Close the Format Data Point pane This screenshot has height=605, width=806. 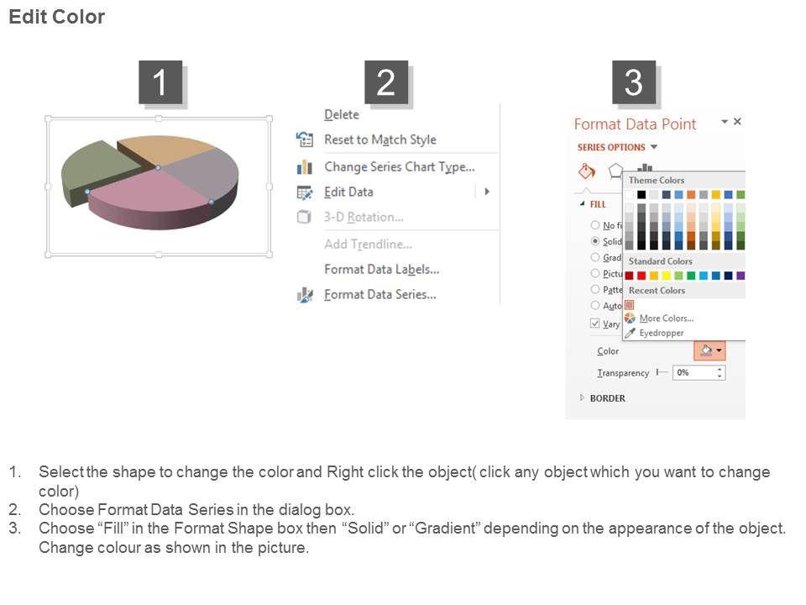[737, 122]
